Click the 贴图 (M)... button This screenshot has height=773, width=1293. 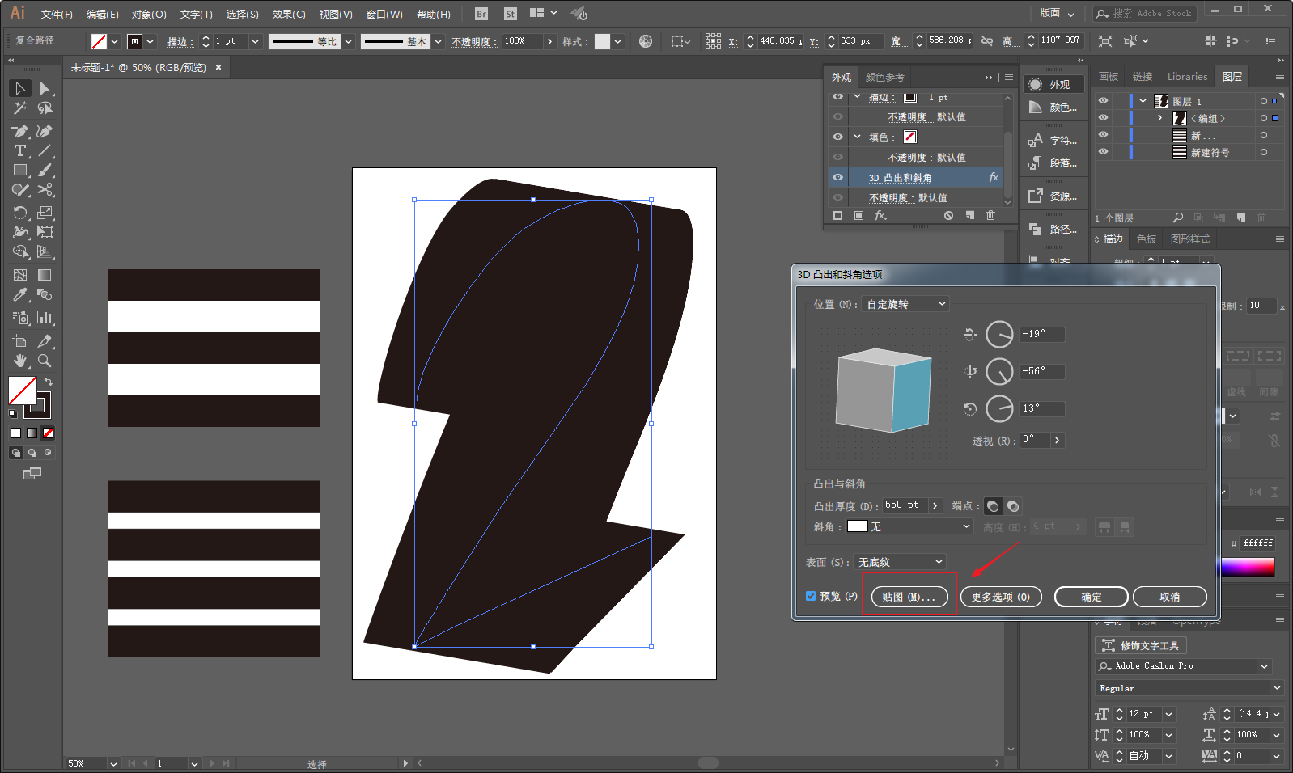(x=909, y=597)
